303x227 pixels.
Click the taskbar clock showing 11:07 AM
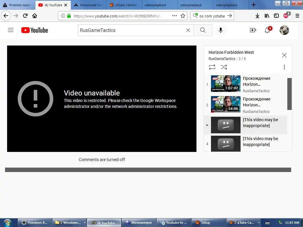click(x=292, y=223)
